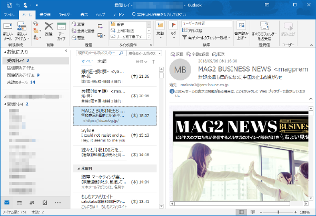Screen dimensions: 316x216
Task: Select チーム宛て電子メール quick step
Action: pyautogui.click(x=128, y=37)
